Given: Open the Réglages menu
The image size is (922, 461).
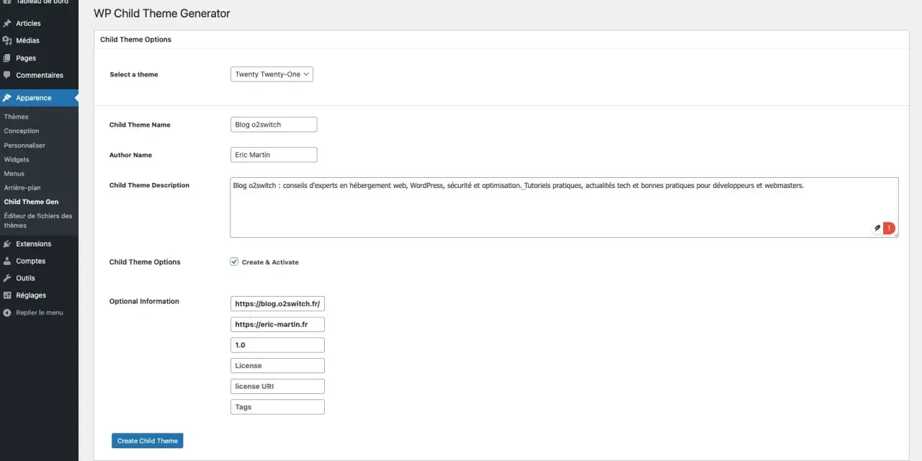Looking at the screenshot, I should pos(39,295).
